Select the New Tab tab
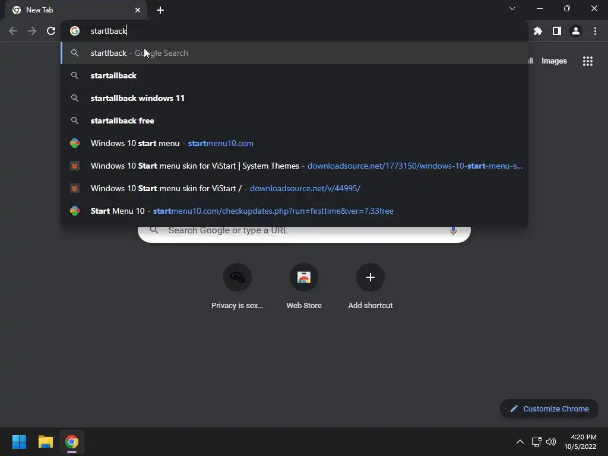Screen dimensions: 608x456 click(75, 10)
